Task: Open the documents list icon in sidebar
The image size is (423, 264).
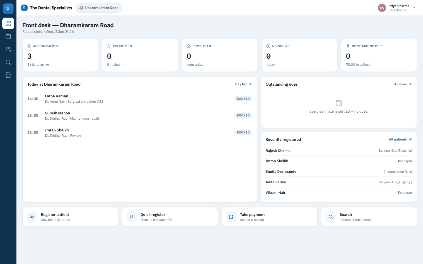Action: 8,75
